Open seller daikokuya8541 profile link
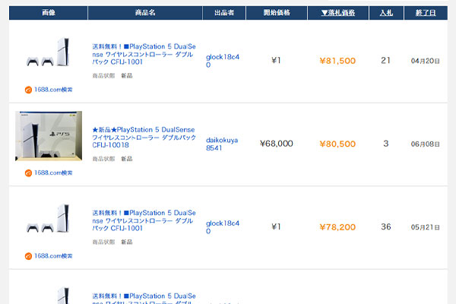Viewport: 456px width, 304px height. click(223, 144)
